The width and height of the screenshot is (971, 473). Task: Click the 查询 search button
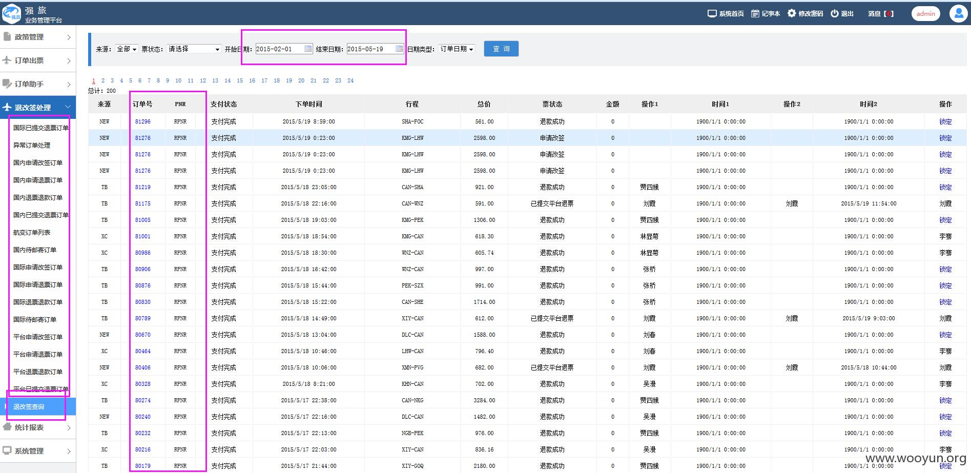[501, 49]
